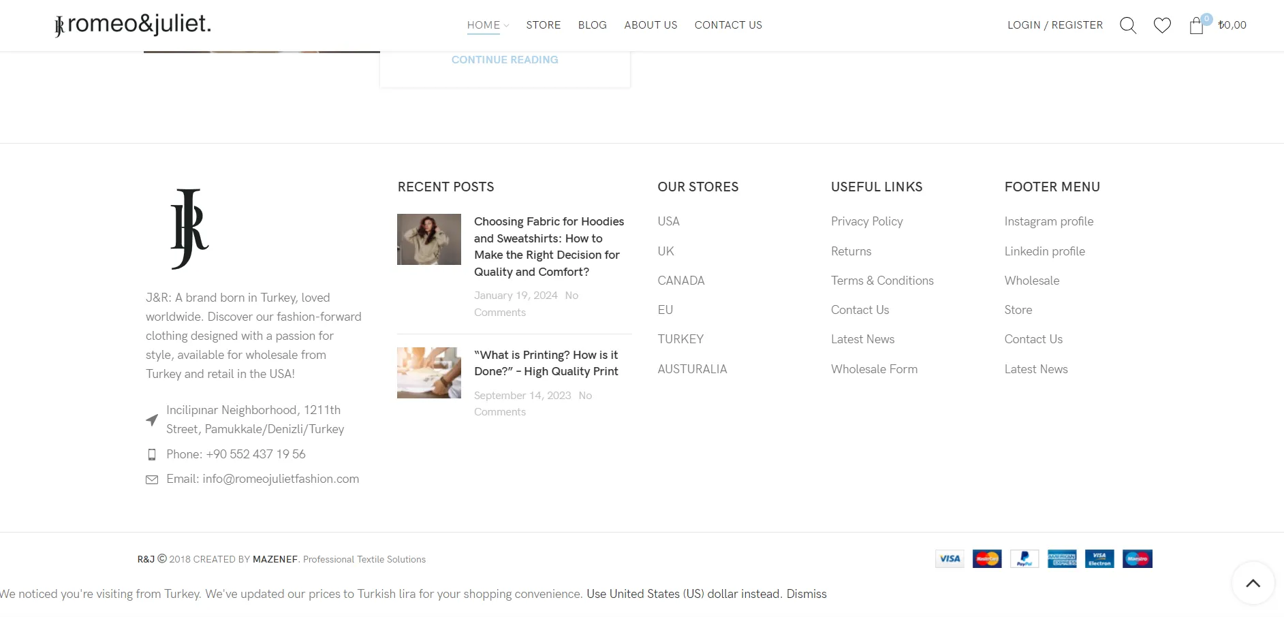Go to the Blog menu item
This screenshot has height=617, width=1284.
point(592,25)
